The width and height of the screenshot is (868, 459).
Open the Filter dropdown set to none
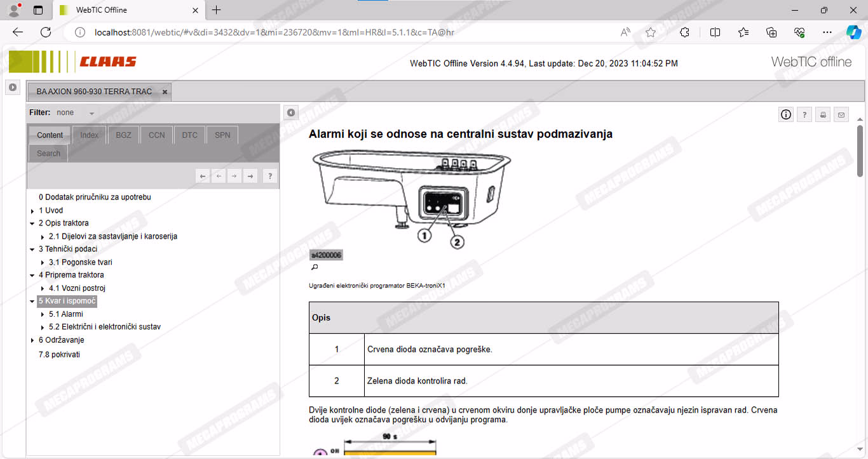(92, 113)
